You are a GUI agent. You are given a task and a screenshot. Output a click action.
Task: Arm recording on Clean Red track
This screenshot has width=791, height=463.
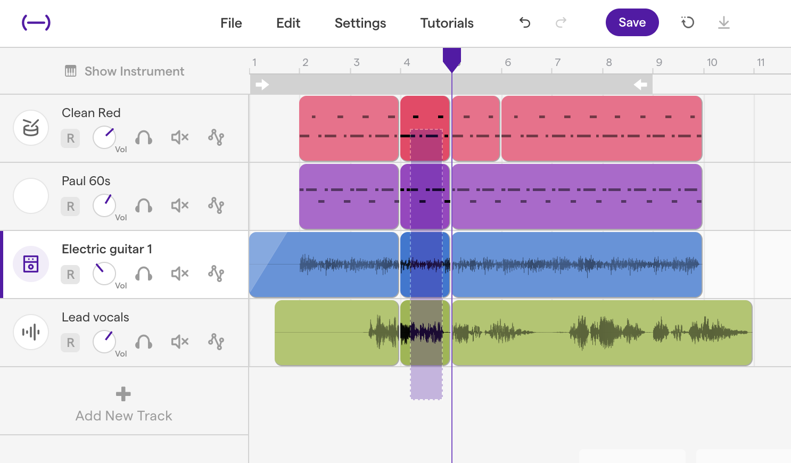coord(70,138)
